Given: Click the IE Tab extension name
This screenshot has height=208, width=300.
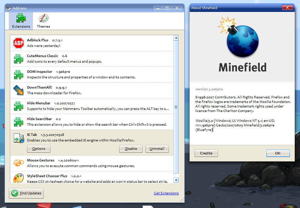Looking at the screenshot, I should point(32,134).
